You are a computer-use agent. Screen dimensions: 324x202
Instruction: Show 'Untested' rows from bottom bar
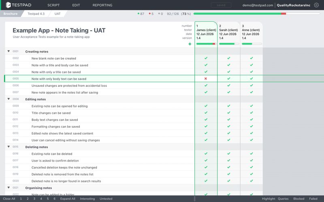(106, 199)
